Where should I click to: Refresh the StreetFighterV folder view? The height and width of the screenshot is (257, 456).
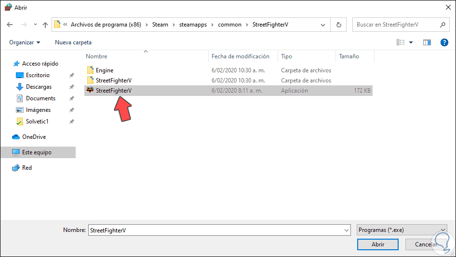point(338,25)
